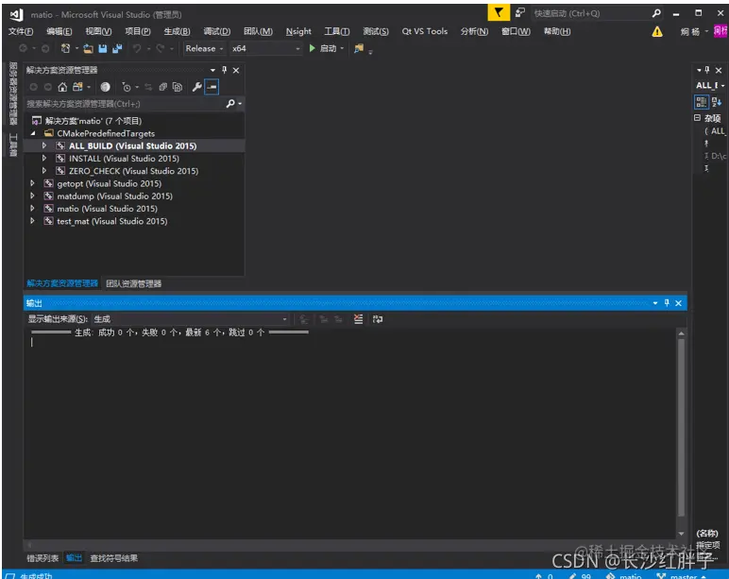Click the Categorized icon in Properties panel
The height and width of the screenshot is (579, 729).
(701, 102)
